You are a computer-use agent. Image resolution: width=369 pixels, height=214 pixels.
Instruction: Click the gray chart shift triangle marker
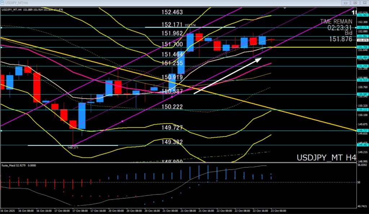point(286,8)
